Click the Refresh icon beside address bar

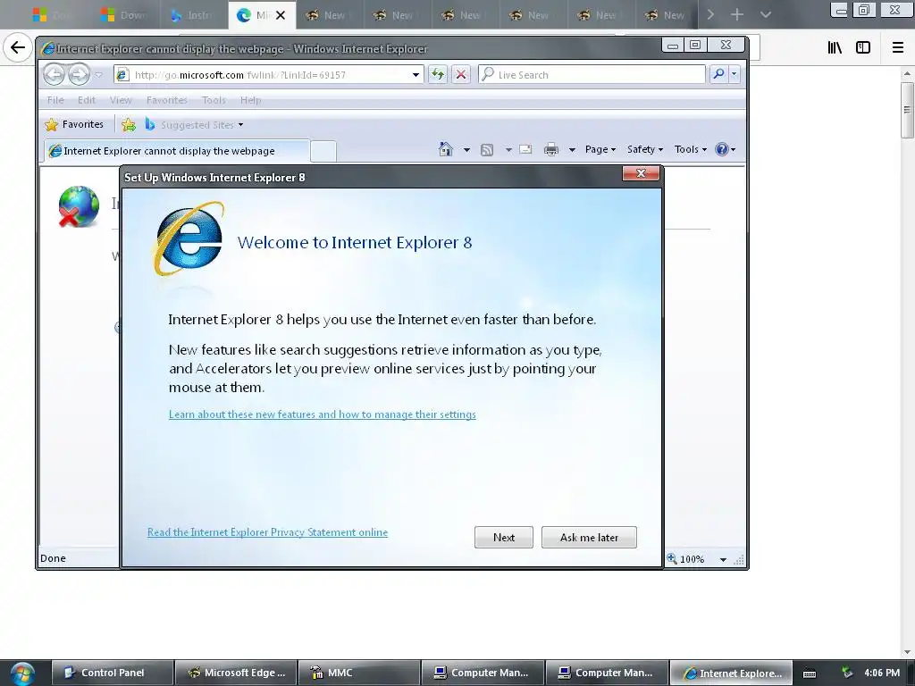pos(438,75)
